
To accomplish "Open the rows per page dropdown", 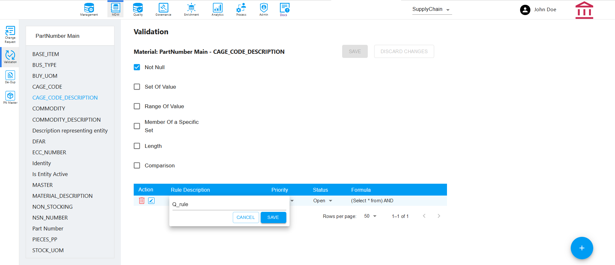I will point(370,216).
